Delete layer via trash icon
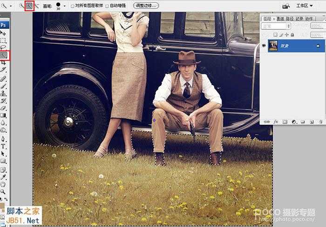326x227 pixels. pos(321,122)
